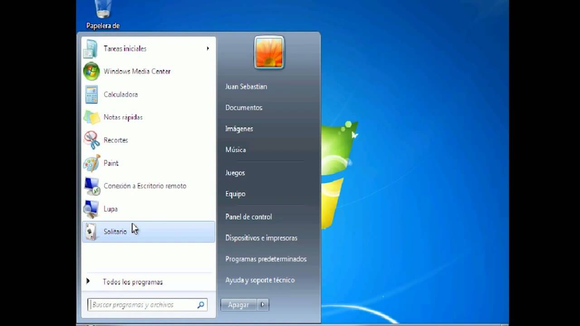580x326 pixels.
Task: Open the Documentos library
Action: tap(244, 108)
